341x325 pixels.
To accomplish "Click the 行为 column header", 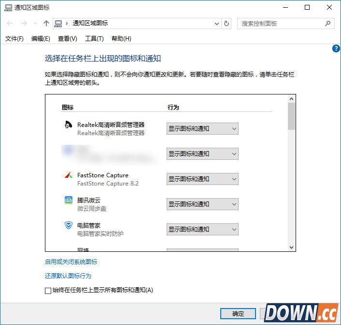I will tap(173, 108).
